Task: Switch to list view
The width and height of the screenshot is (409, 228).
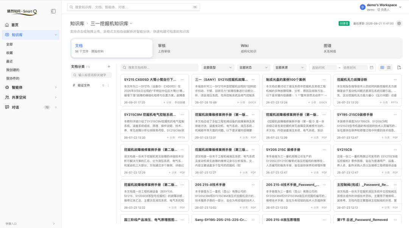Action: click(389, 67)
